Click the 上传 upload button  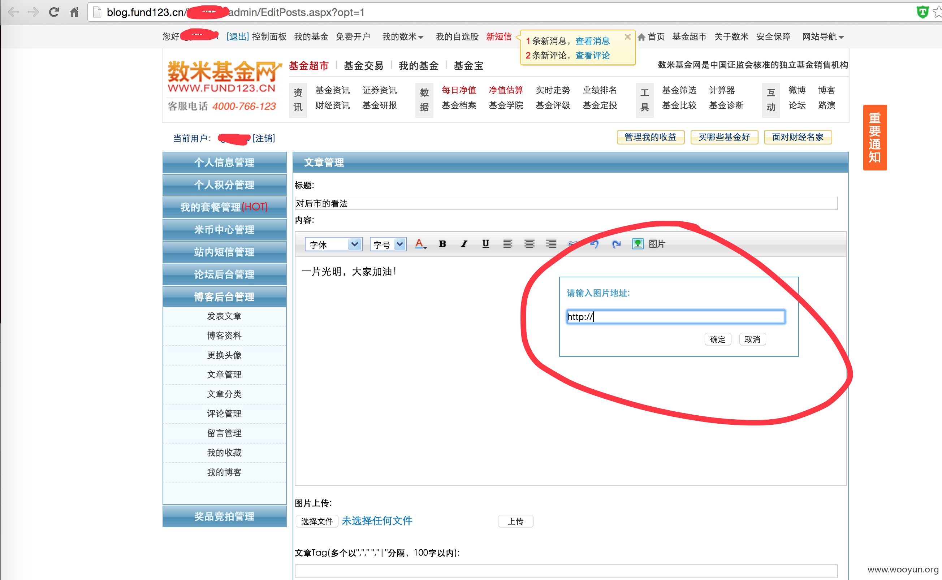515,521
